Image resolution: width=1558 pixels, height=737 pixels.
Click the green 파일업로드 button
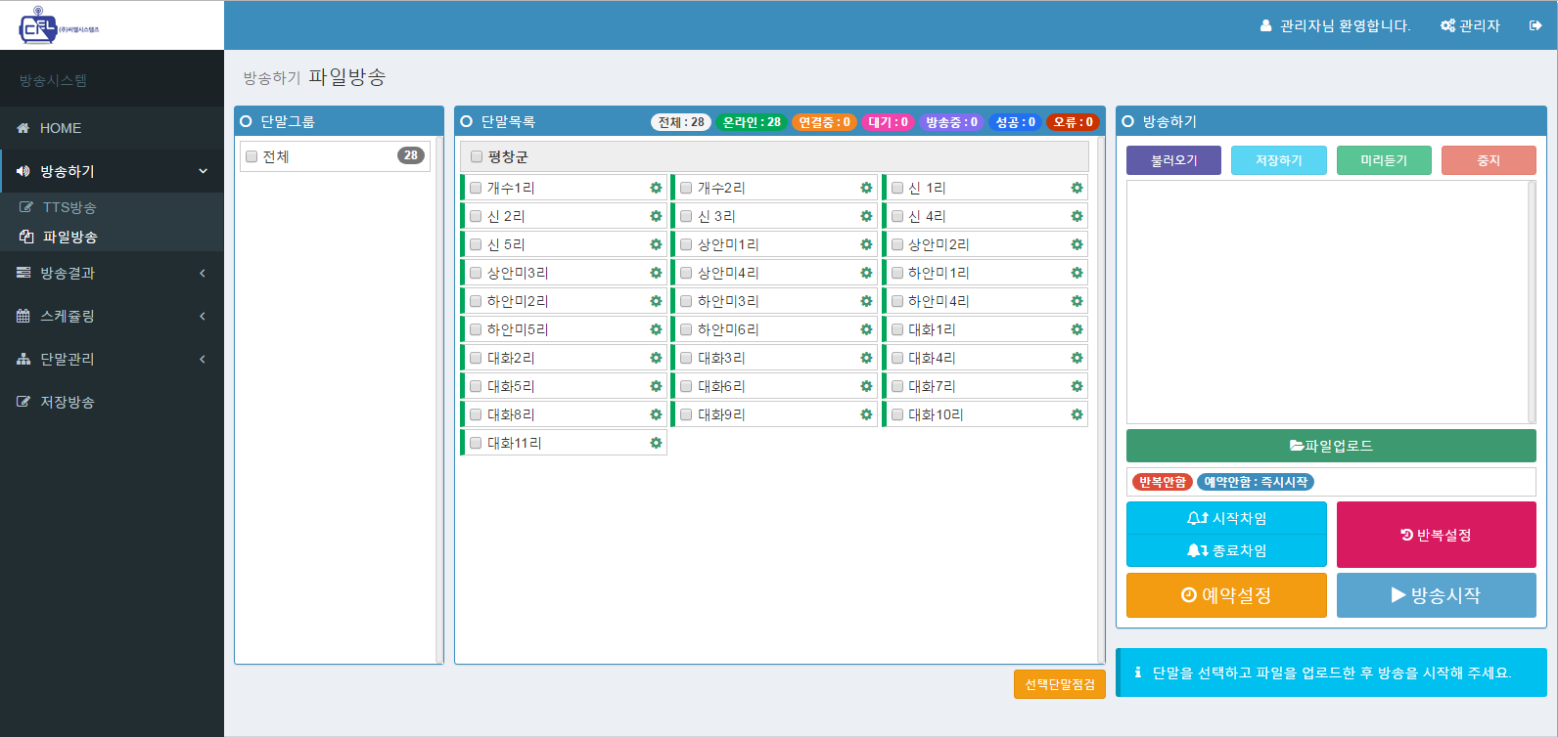point(1330,446)
